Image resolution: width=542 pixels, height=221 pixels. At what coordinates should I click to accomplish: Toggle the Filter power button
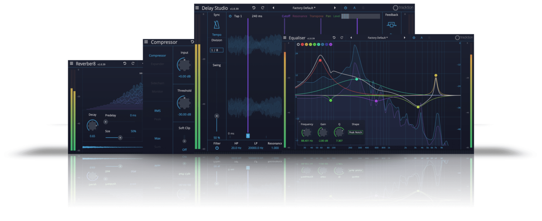pos(217,148)
